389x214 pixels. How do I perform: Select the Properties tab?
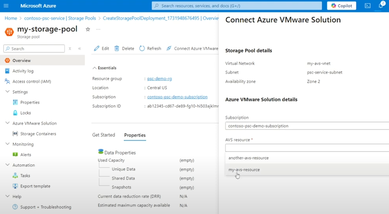coord(135,135)
